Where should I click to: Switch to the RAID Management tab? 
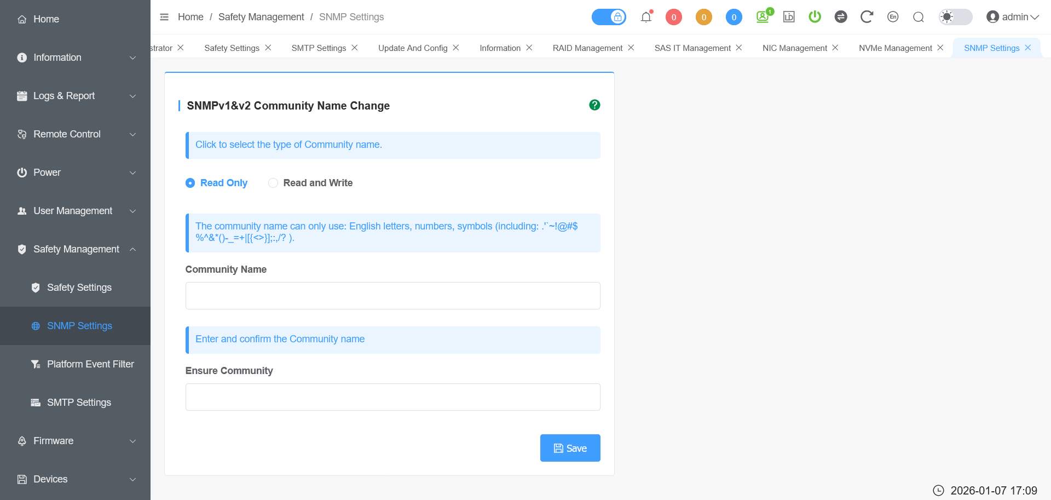point(587,48)
